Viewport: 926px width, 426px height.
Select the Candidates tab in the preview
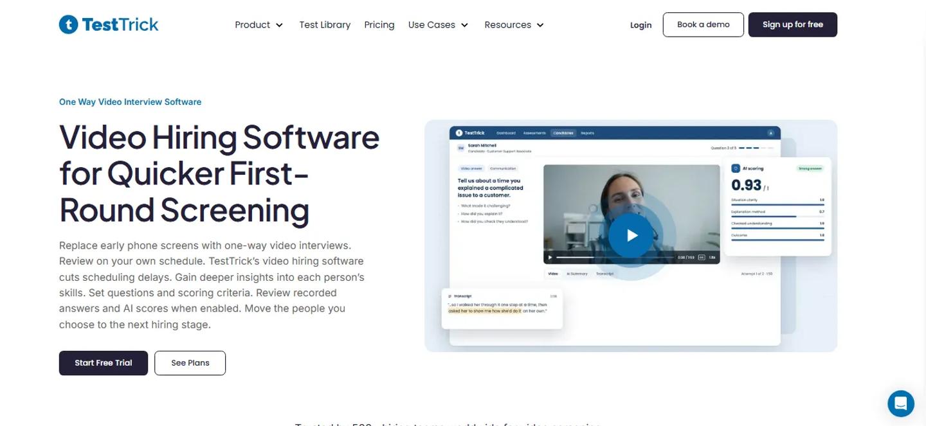click(x=563, y=133)
